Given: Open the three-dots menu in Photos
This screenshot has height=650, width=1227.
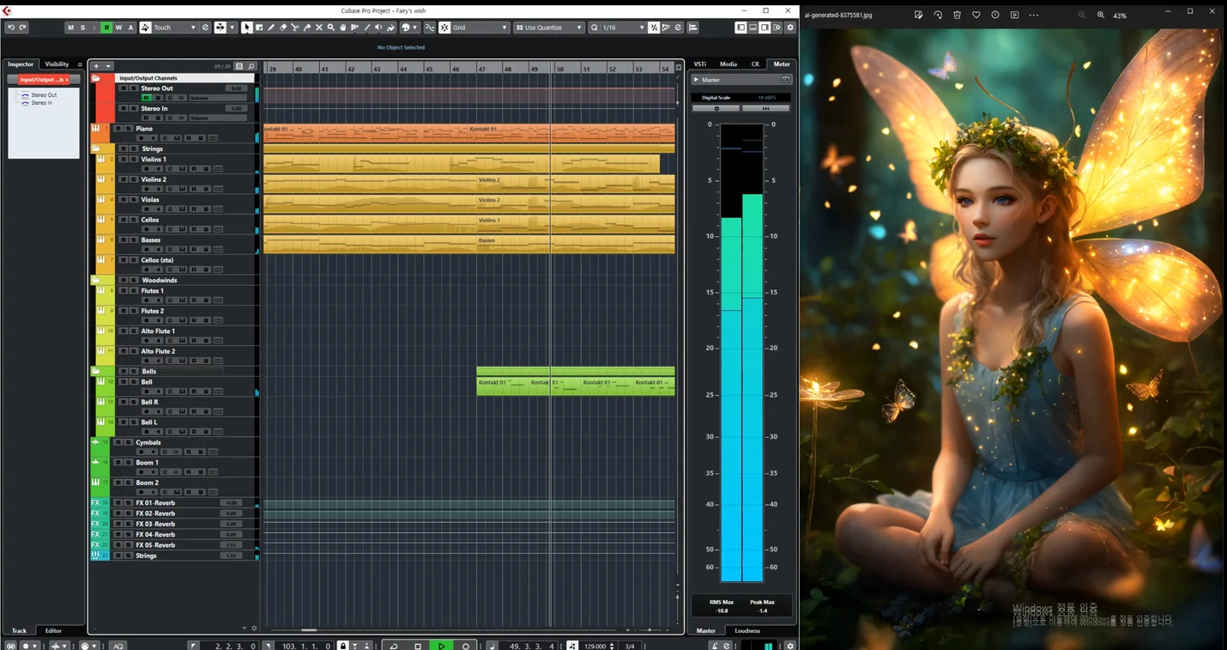Looking at the screenshot, I should 1034,15.
